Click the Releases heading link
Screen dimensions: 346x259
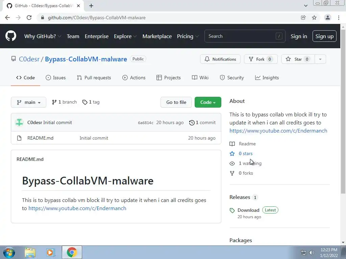(x=240, y=197)
